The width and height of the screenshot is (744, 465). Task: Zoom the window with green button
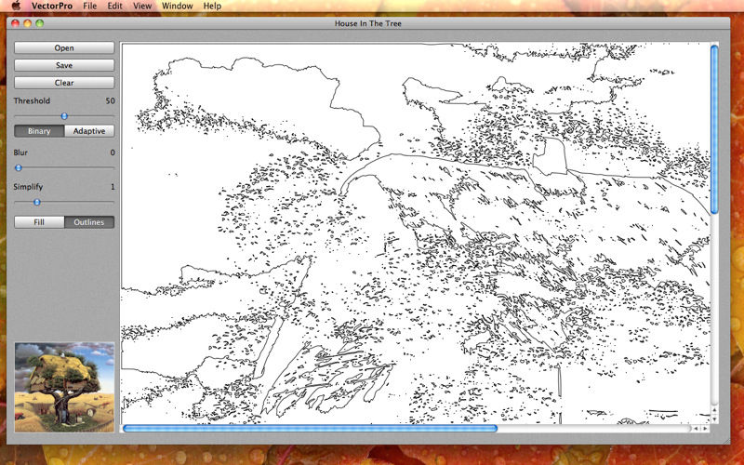click(40, 23)
